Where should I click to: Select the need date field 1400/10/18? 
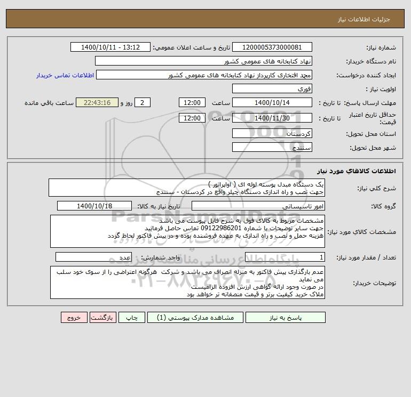pos(94,206)
